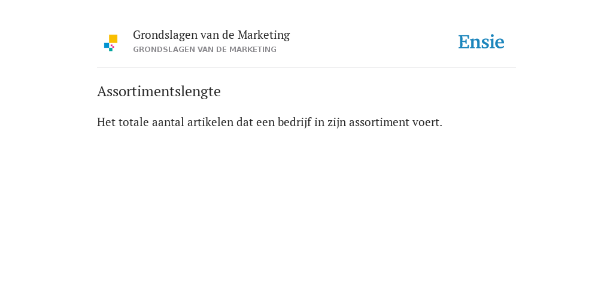Click the yellow square in the logo
The image size is (613, 306).
pyautogui.click(x=113, y=39)
